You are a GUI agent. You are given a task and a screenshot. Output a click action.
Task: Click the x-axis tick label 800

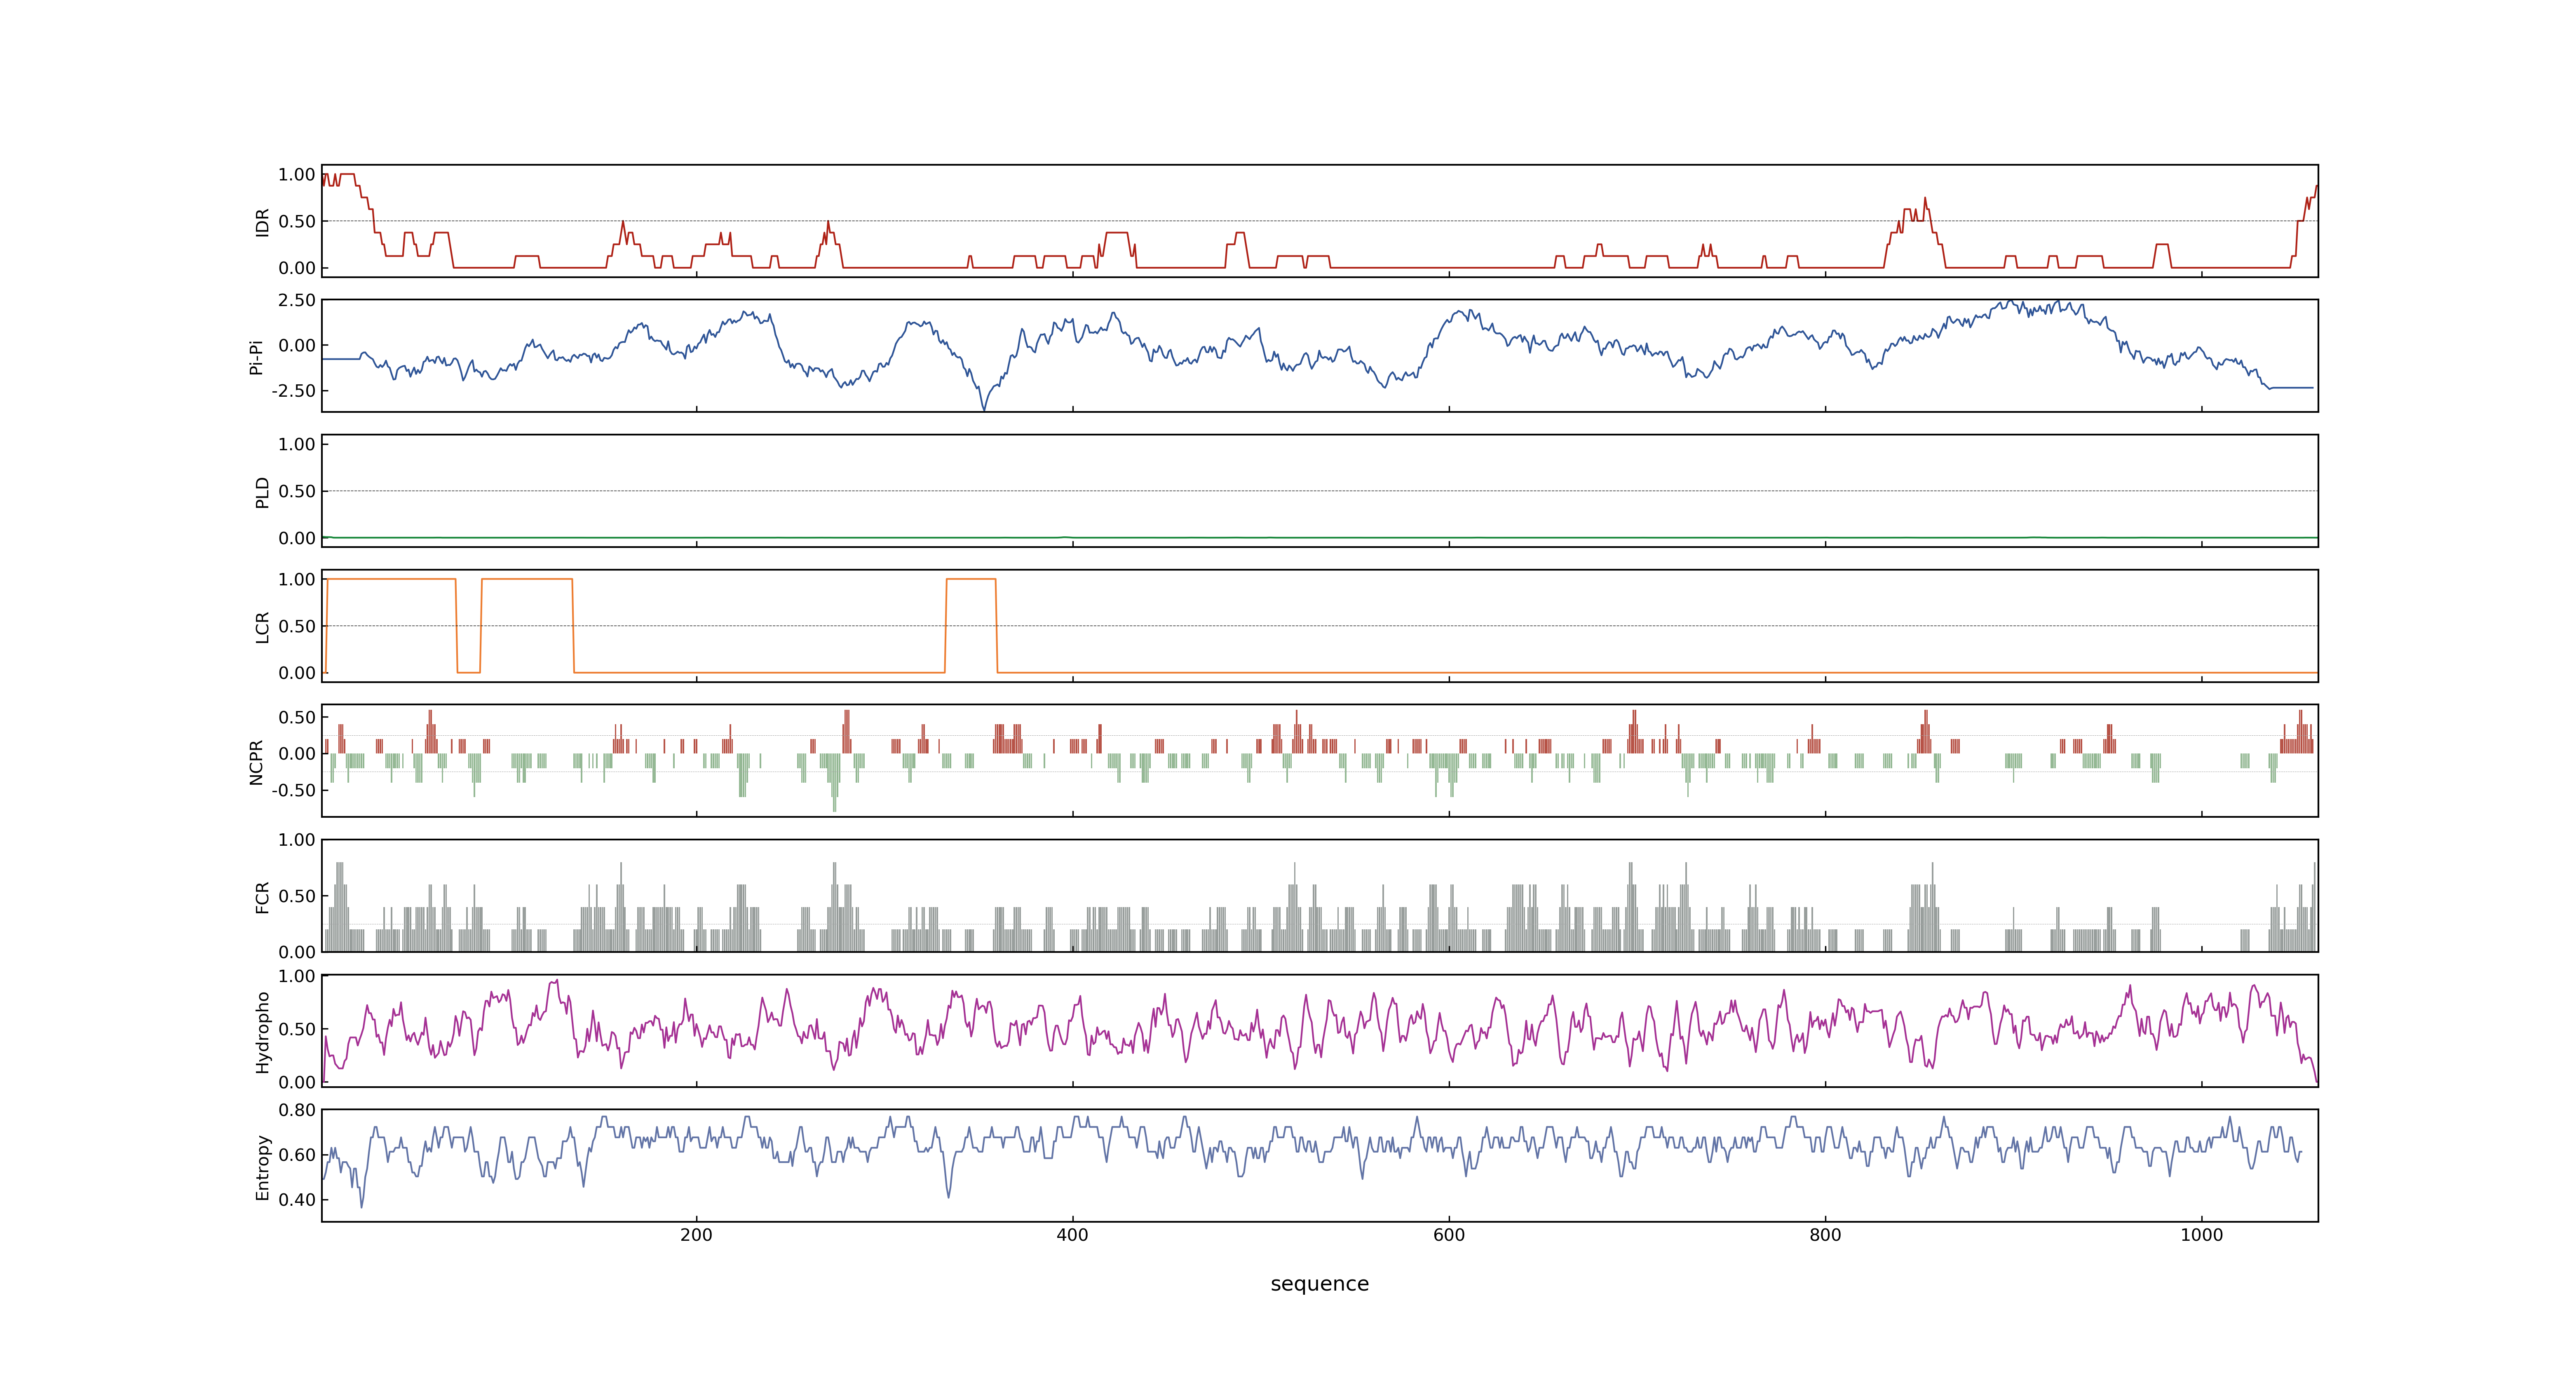pyautogui.click(x=1825, y=1234)
